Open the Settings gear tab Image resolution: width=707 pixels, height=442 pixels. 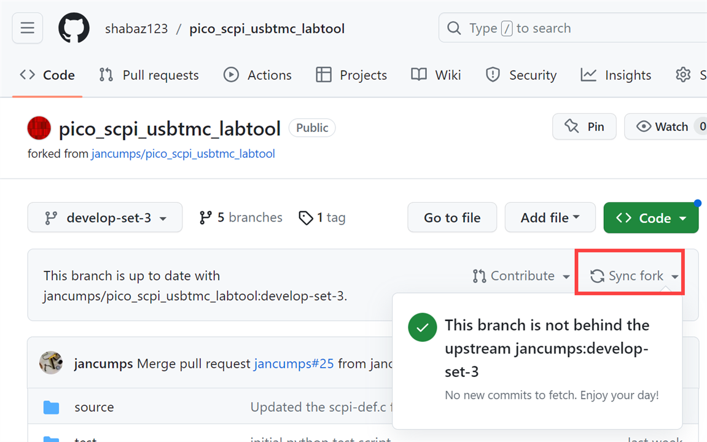pos(683,75)
